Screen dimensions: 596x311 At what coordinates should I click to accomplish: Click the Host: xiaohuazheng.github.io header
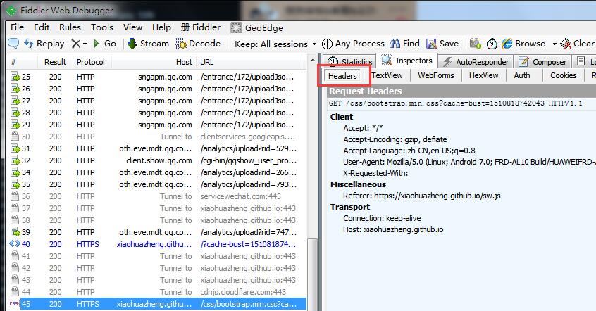tap(393, 229)
